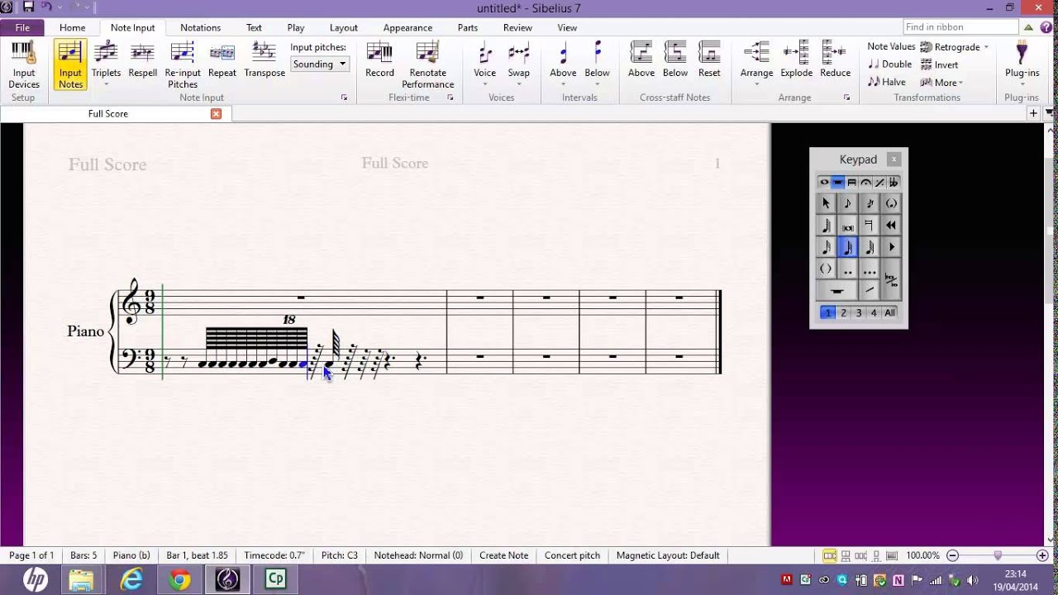
Task: Close the Full Score document tab
Action: [216, 114]
